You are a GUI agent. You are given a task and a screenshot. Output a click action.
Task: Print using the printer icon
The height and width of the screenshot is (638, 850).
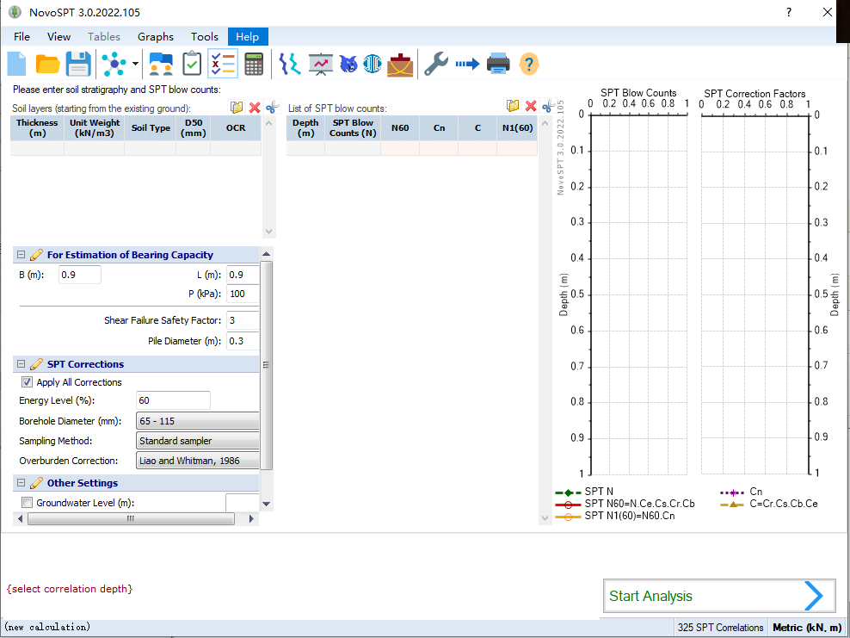pyautogui.click(x=498, y=64)
